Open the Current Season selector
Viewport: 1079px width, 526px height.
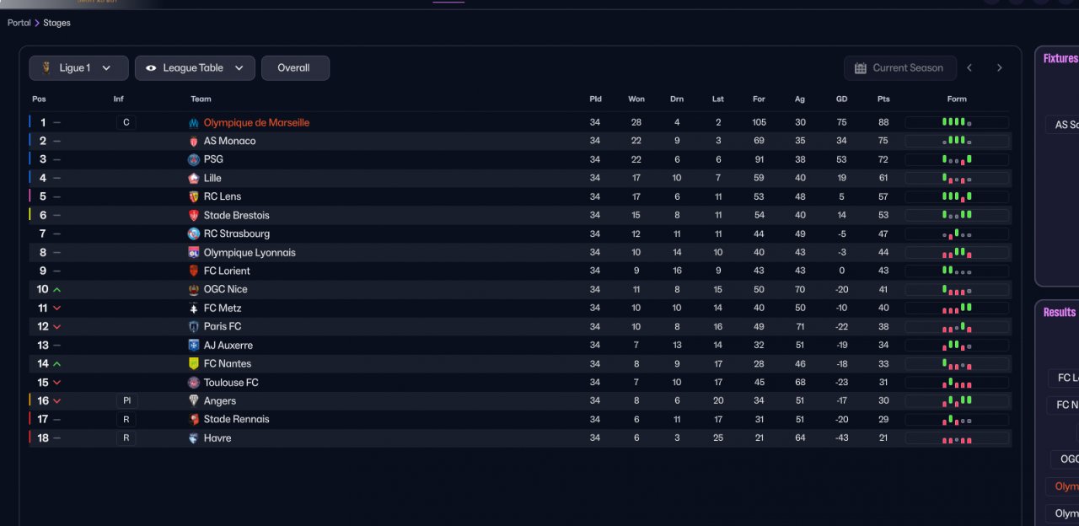(x=899, y=68)
